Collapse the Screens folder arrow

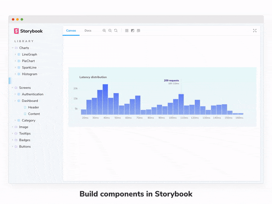pyautogui.click(x=13, y=87)
